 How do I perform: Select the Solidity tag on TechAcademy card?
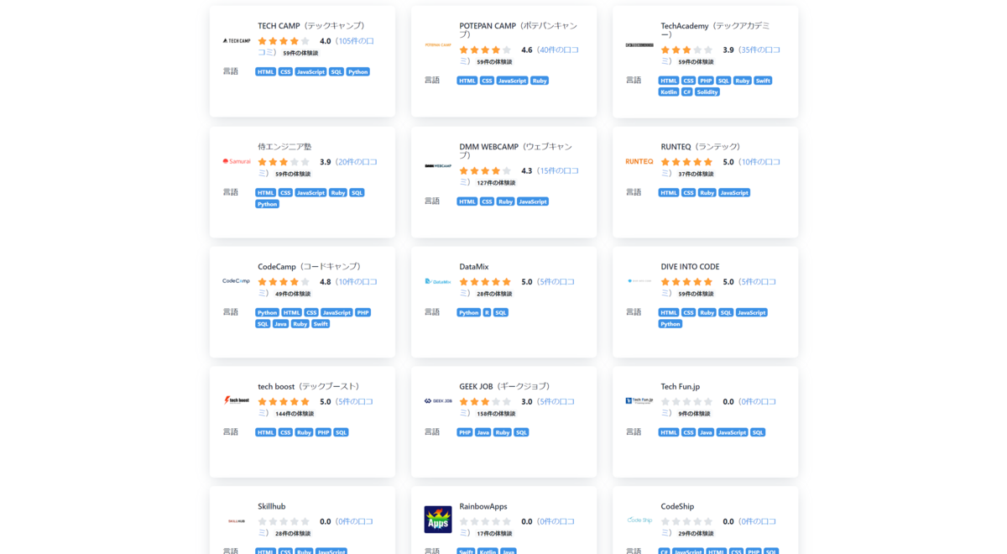point(707,92)
